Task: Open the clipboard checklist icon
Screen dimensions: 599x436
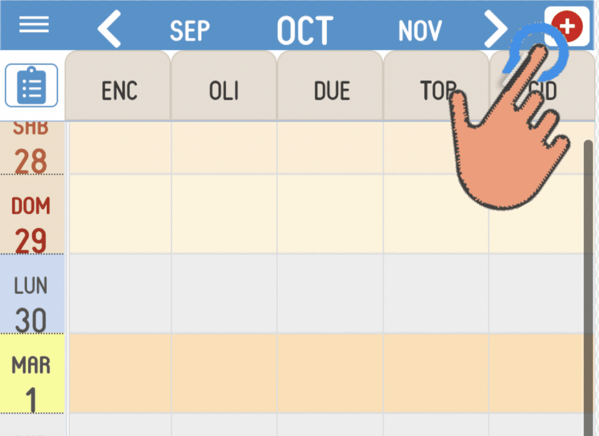Action: (x=32, y=85)
